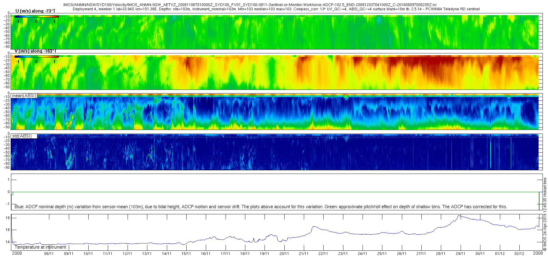This screenshot has width=548, height=258.
Task: Click the '18' tick on the temperature axis
Action: pyautogui.click(x=8, y=218)
